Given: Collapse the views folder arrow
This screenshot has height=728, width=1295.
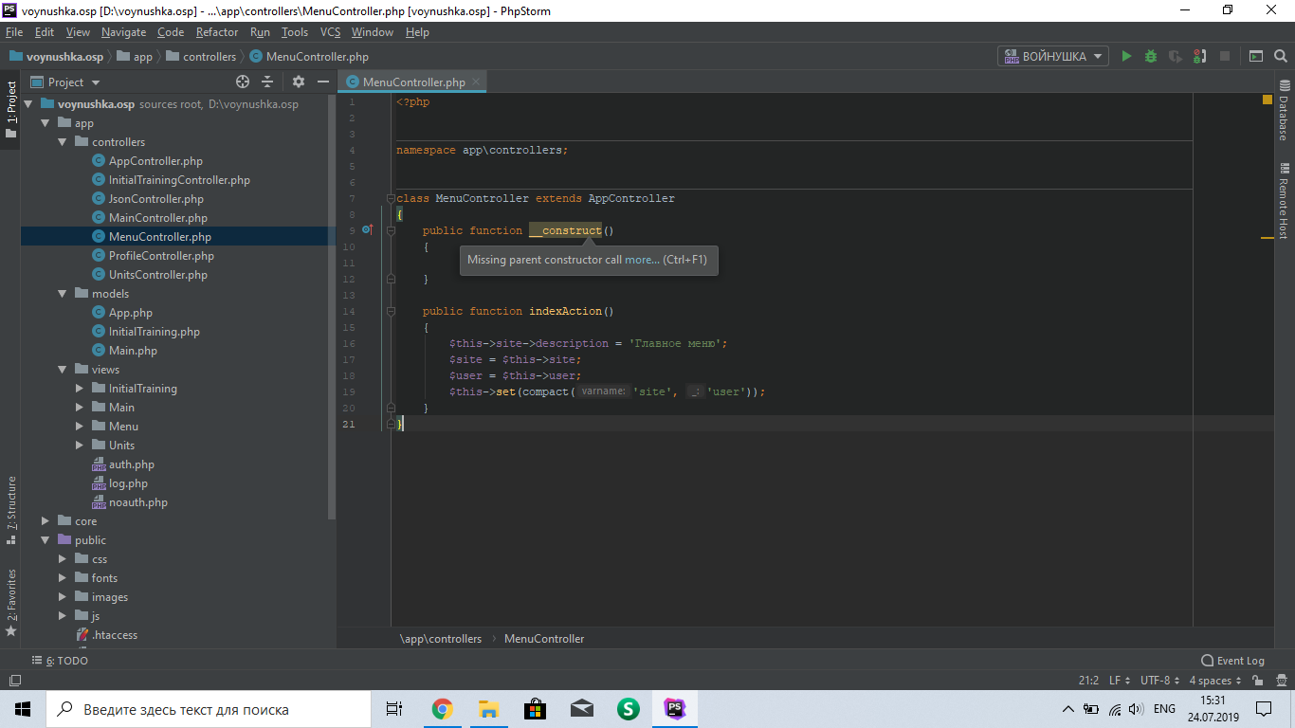Looking at the screenshot, I should click(63, 370).
